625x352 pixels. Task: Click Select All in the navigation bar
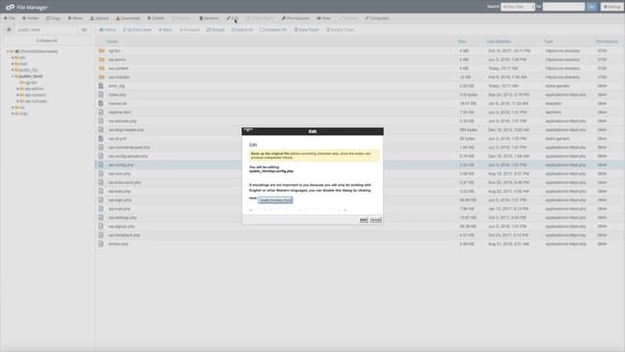[x=242, y=30]
